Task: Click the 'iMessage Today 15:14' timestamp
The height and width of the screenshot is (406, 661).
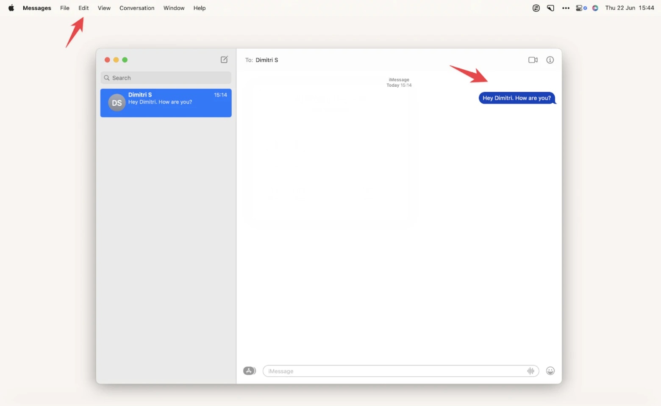Action: tap(399, 82)
